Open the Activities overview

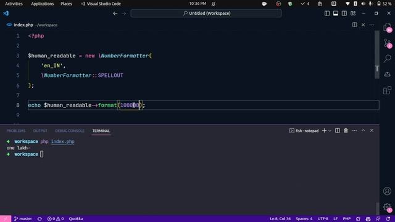[x=14, y=4]
